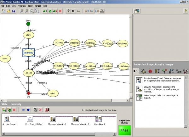Image resolution: width=189 pixels, height=137 pixels.
Task: Select the Calculator 1 step icon
Action: coord(98,119)
